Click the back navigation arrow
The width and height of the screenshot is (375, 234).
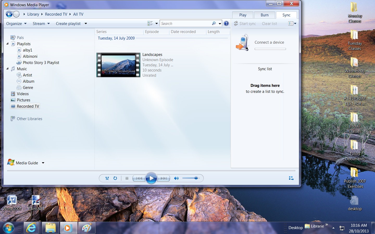pyautogui.click(x=9, y=14)
